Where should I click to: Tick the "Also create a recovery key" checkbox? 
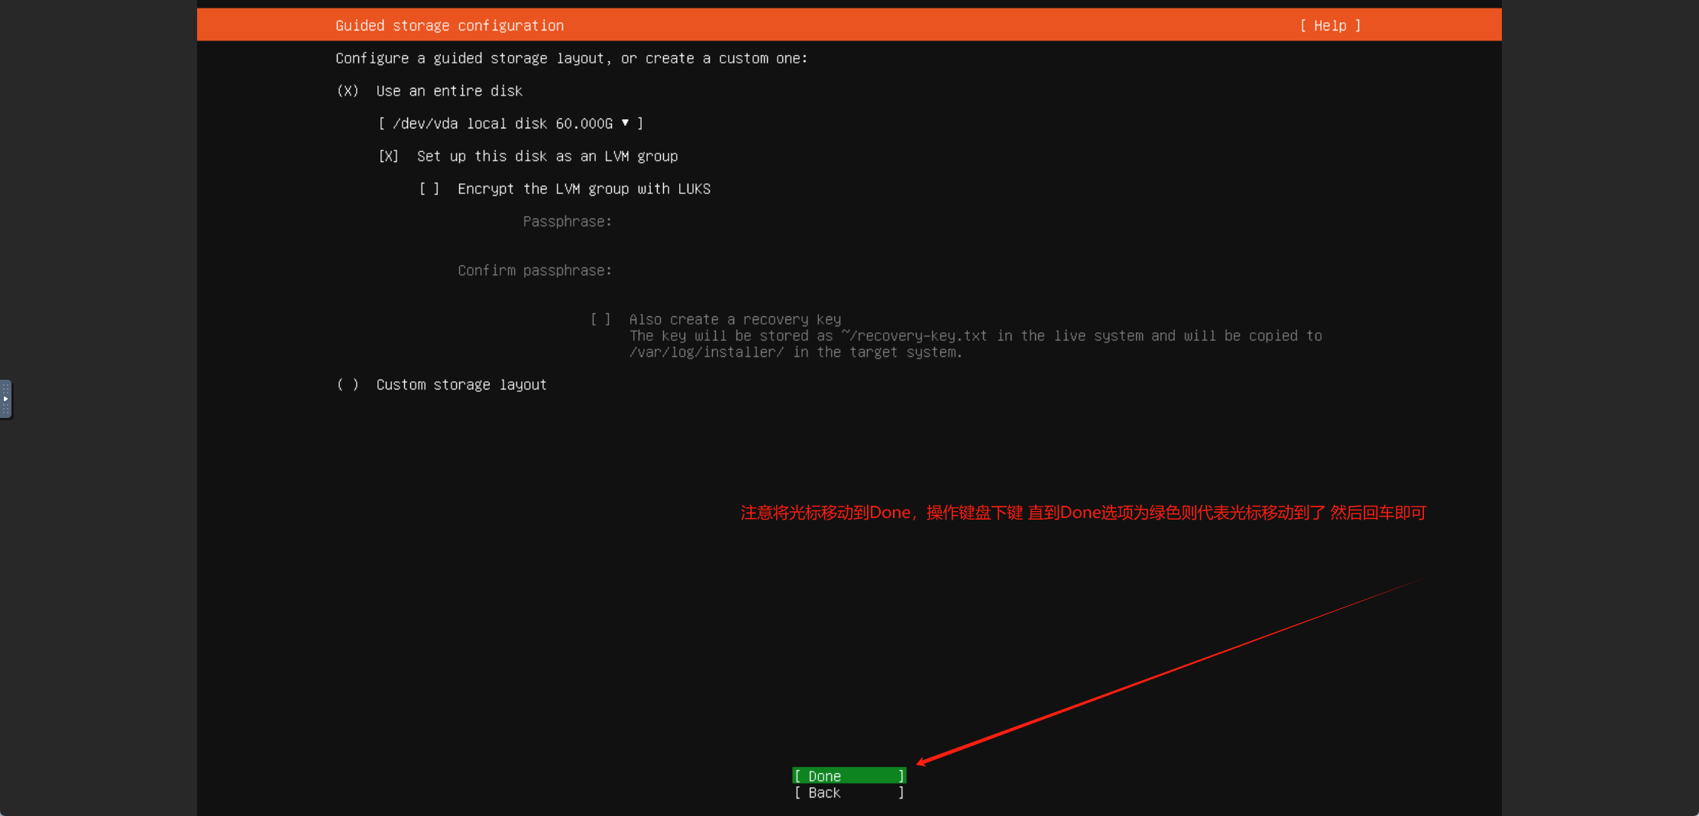click(600, 319)
